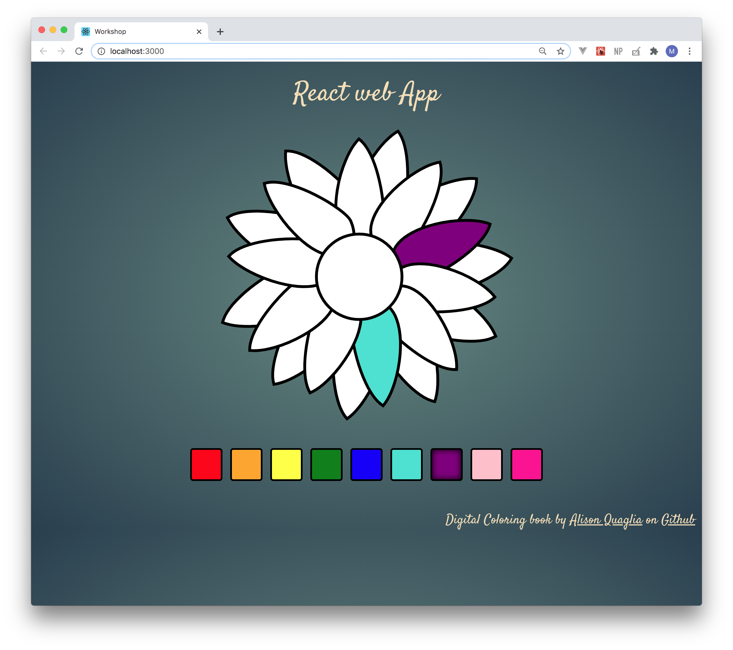Select the turquoise color swatch
Viewport: 733px width, 650px height.
tap(406, 464)
